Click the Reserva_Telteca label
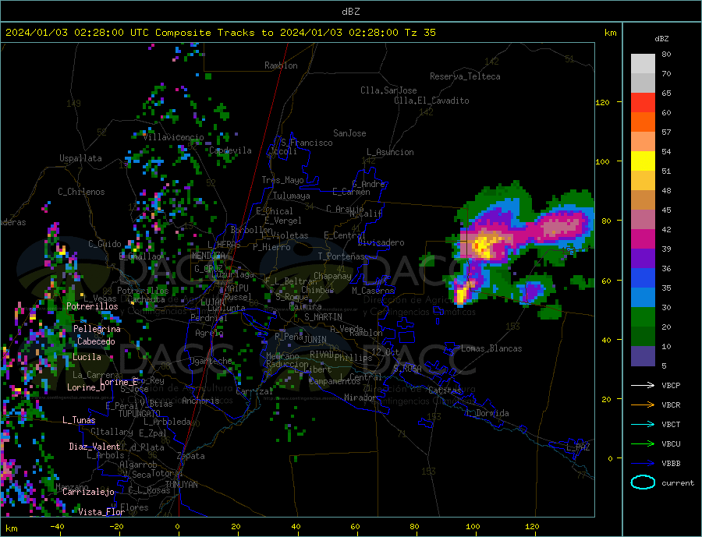Image resolution: width=702 pixels, height=537 pixels. pos(465,76)
